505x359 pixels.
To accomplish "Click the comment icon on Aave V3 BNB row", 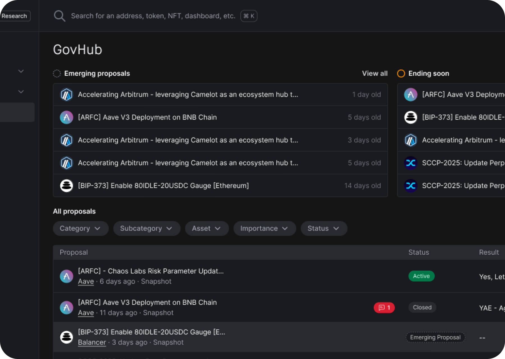I will 384,307.
